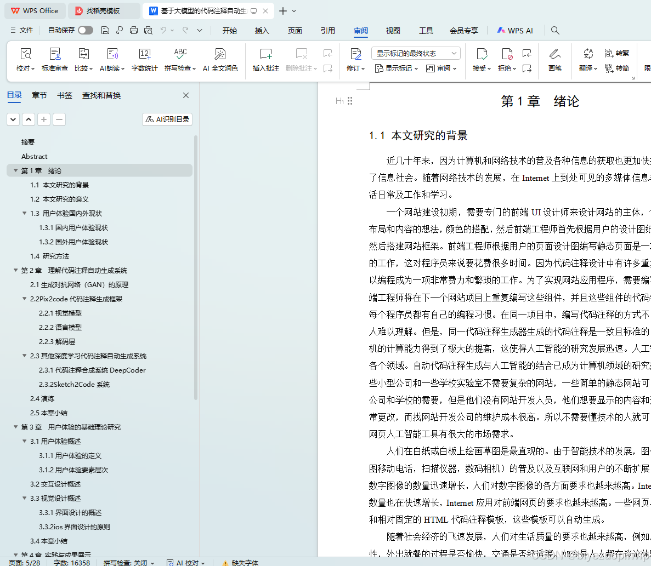Screen dimensions: 651x566
Task: Collapse 第3章 in the outline tree
Action: click(x=15, y=427)
